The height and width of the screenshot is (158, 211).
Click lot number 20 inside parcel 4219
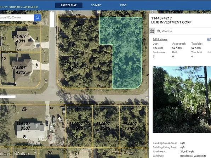click(80, 52)
